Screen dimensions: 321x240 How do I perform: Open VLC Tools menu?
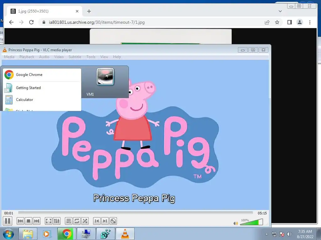(x=91, y=57)
